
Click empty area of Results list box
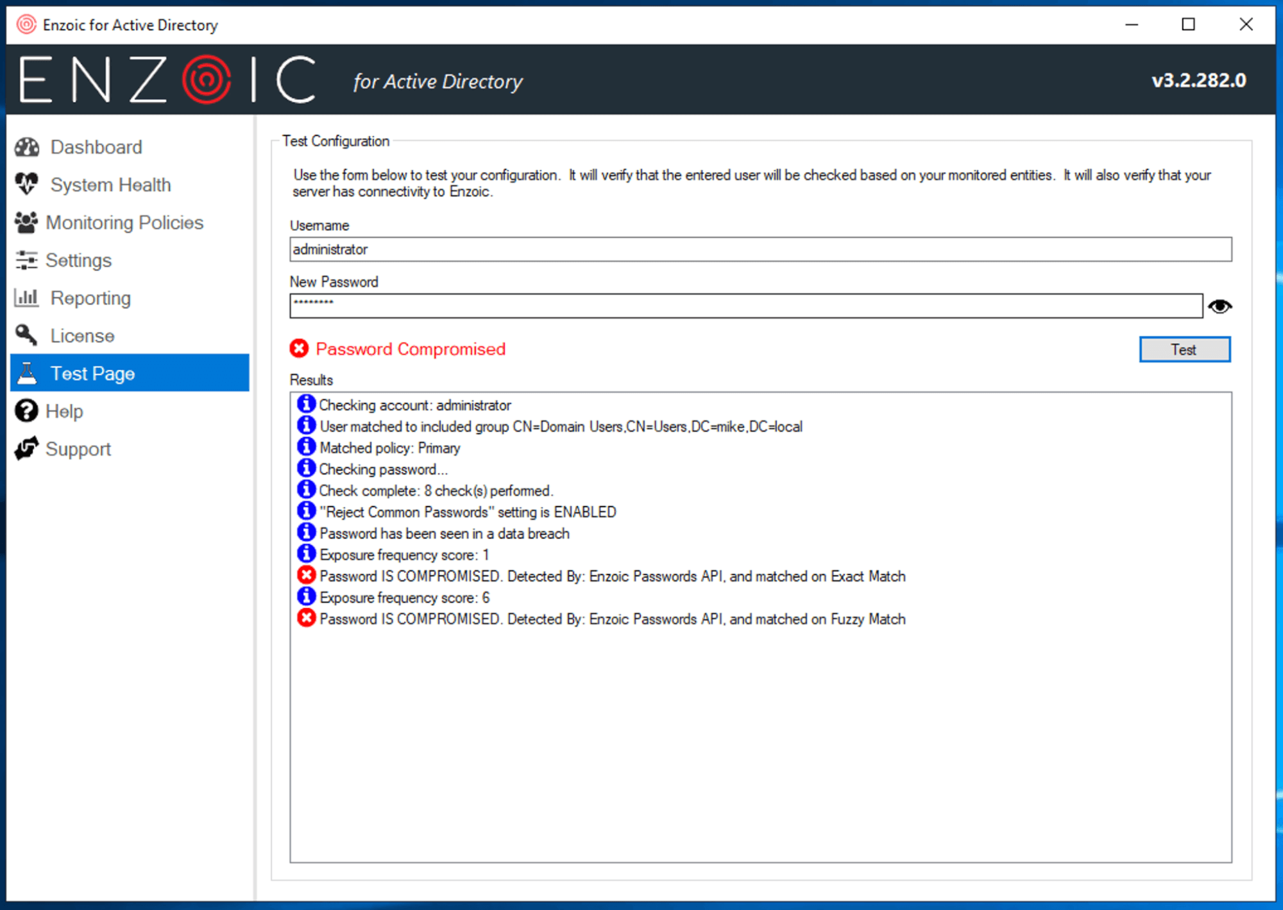click(760, 744)
